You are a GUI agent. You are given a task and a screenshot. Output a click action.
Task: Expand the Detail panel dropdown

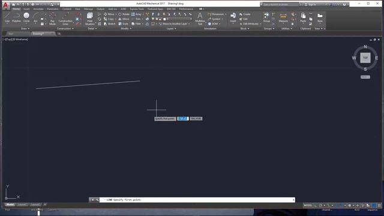point(92,29)
